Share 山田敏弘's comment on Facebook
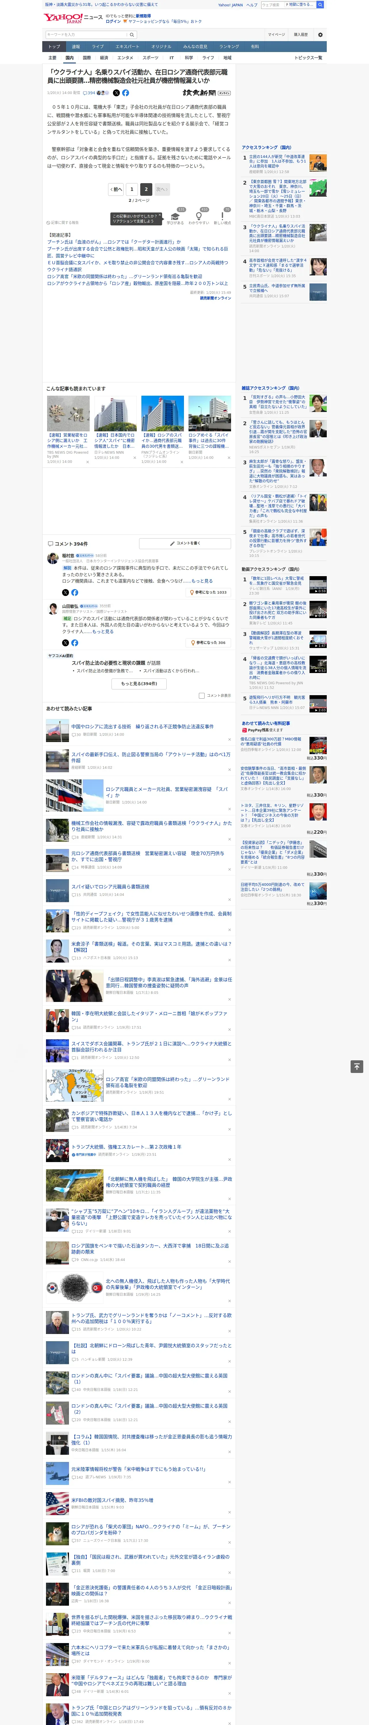The image size is (369, 1725). click(74, 643)
